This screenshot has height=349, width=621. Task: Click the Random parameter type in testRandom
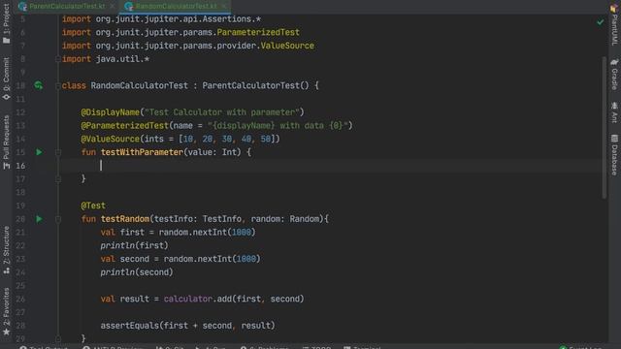[304, 219]
